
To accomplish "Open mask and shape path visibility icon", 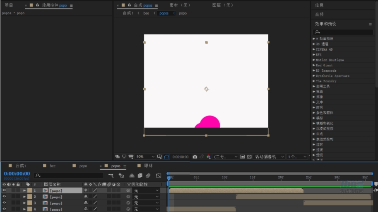I will pyautogui.click(x=131, y=157).
